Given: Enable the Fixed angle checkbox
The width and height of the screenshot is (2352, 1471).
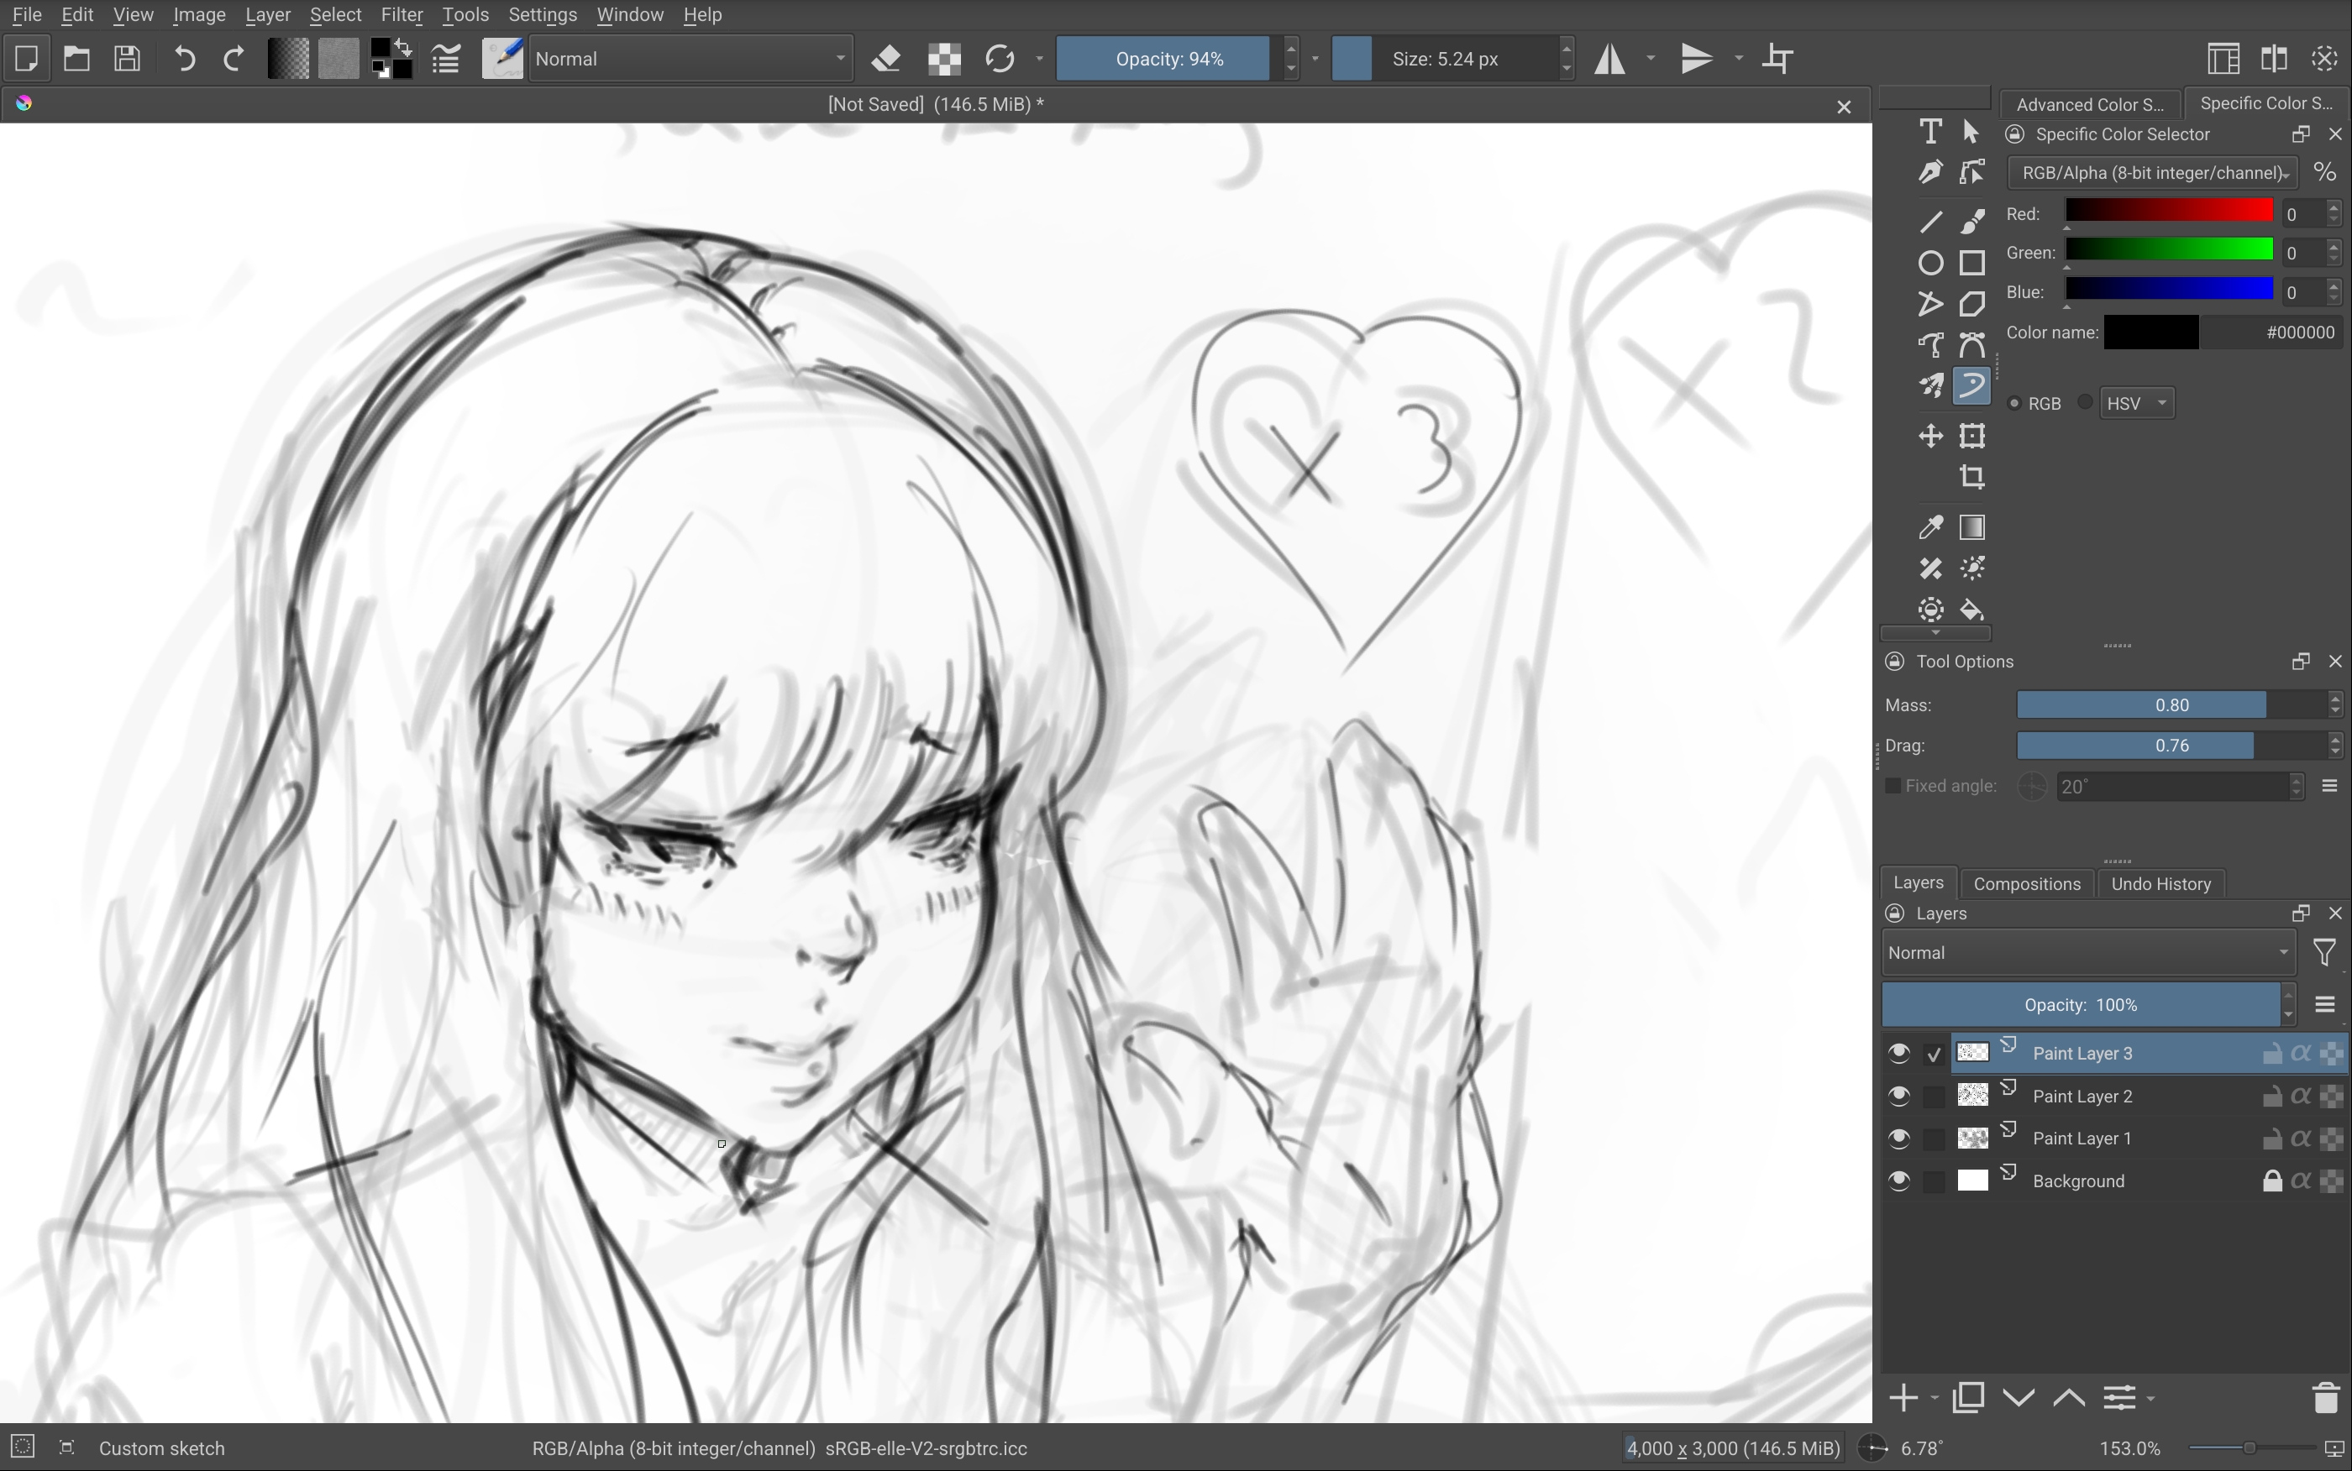Looking at the screenshot, I should (1893, 786).
